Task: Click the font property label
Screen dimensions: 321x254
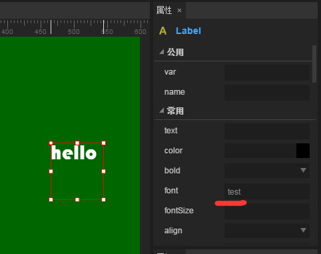Action: 171,191
